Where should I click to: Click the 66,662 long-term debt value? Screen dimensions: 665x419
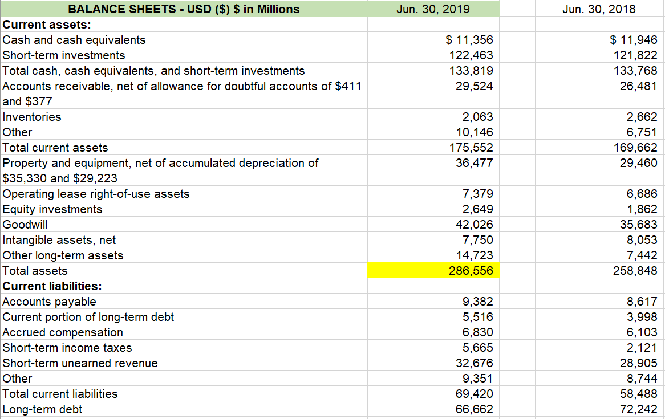[x=475, y=409]
